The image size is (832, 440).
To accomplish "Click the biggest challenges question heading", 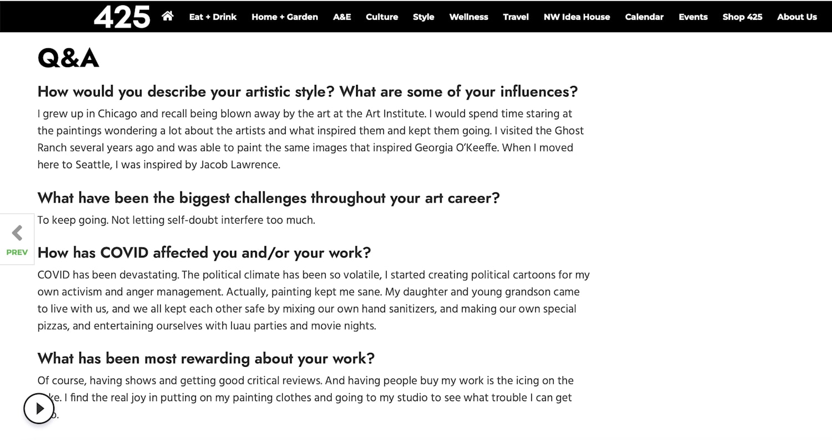I will (x=268, y=198).
